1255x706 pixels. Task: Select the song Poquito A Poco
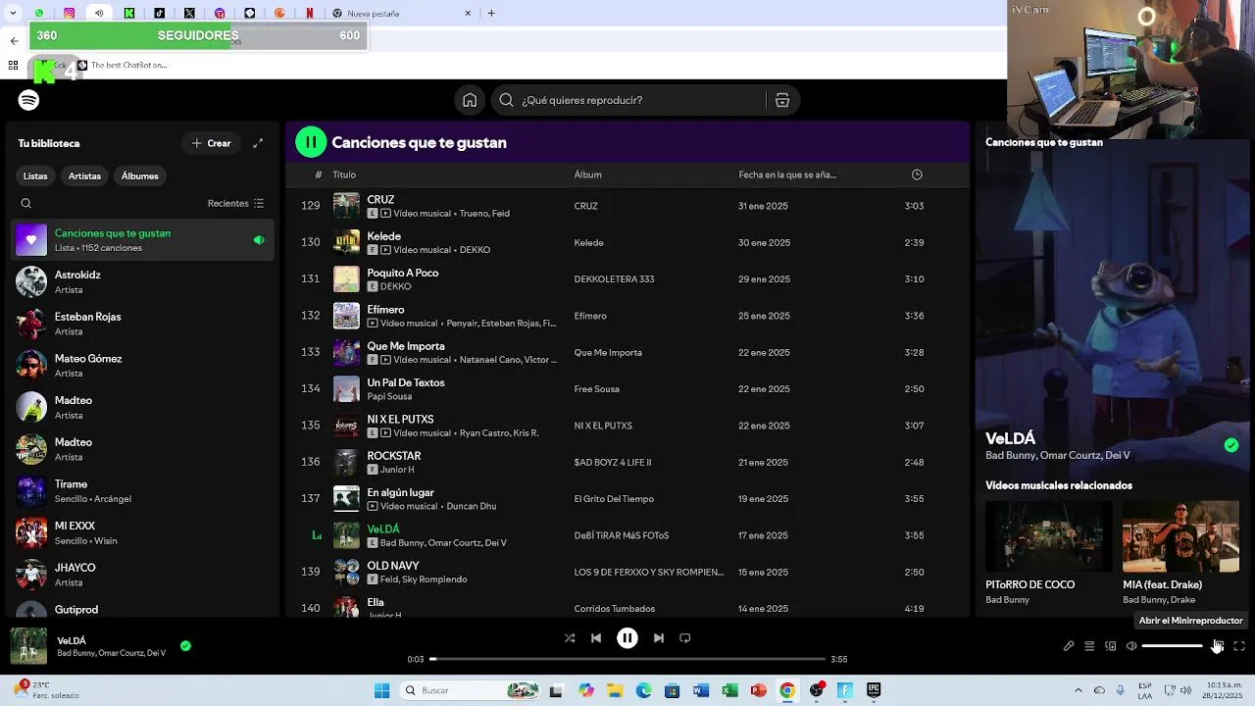click(402, 273)
